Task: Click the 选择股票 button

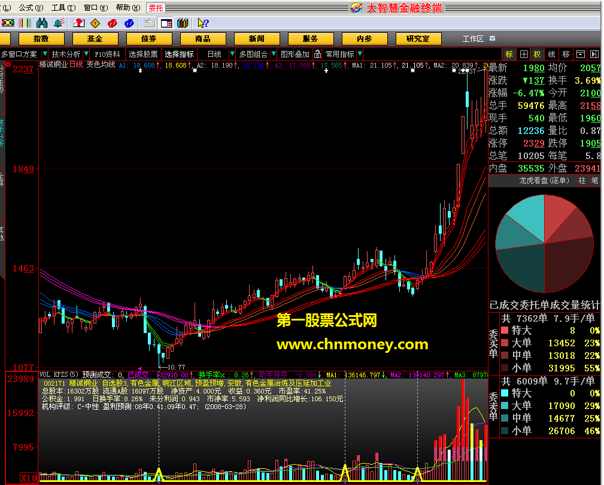Action: click(143, 54)
